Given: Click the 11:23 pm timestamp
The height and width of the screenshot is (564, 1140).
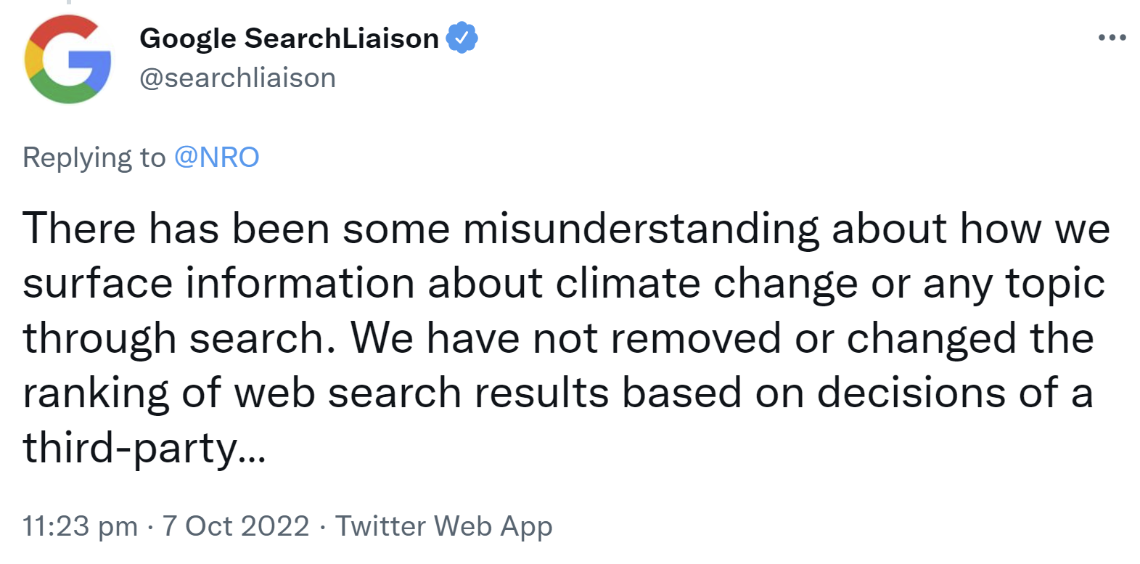Looking at the screenshot, I should pos(80,526).
